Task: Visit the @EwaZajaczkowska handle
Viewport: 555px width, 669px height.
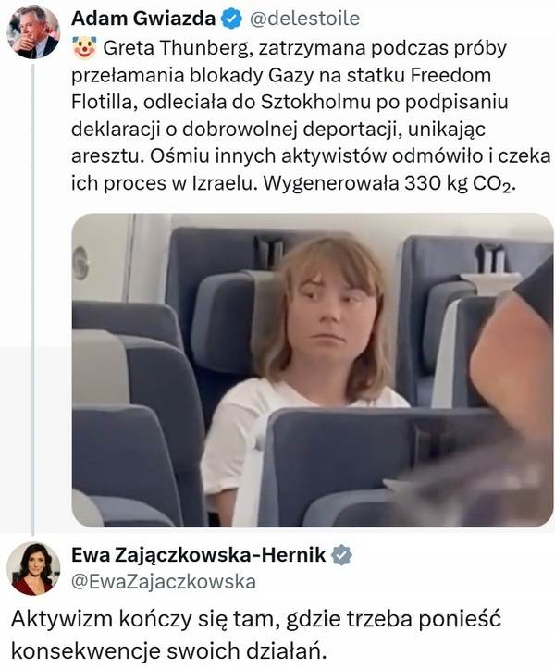Action: pos(164,581)
